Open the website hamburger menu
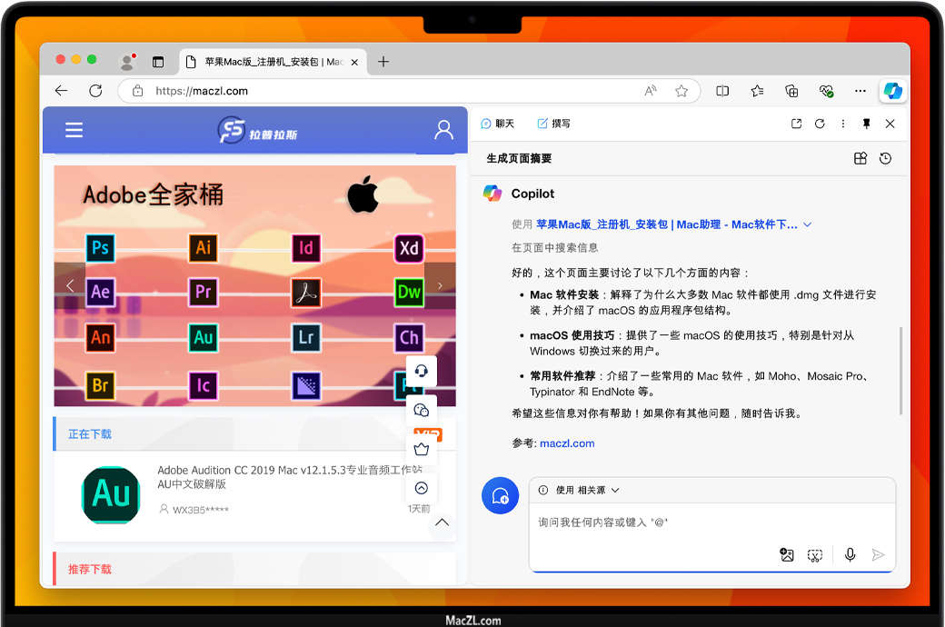Image resolution: width=945 pixels, height=627 pixels. tap(75, 130)
